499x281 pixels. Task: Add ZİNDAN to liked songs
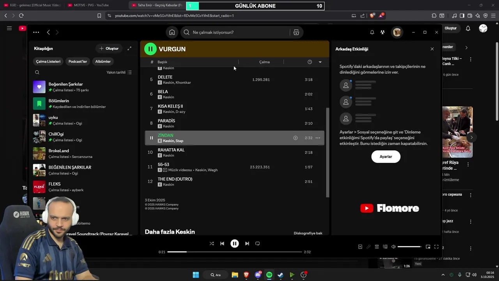point(295,138)
